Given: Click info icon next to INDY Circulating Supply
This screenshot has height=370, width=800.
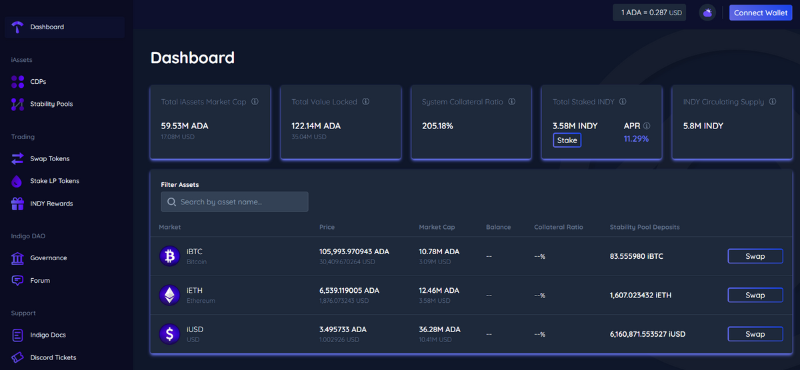Looking at the screenshot, I should pyautogui.click(x=773, y=102).
